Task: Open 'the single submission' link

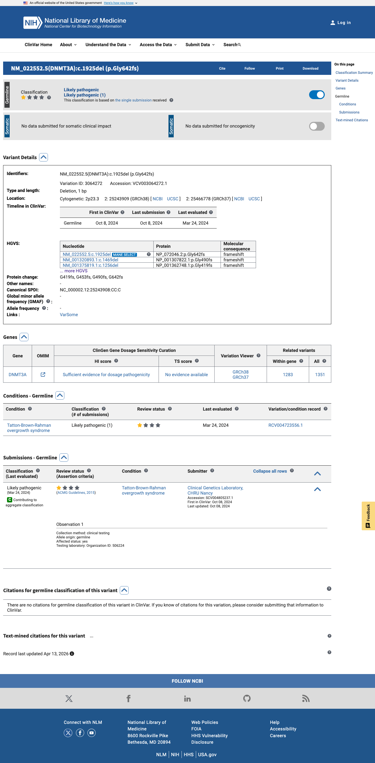Action: pos(133,100)
